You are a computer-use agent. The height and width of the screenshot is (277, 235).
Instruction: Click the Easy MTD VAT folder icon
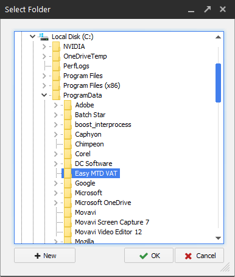pos(68,173)
